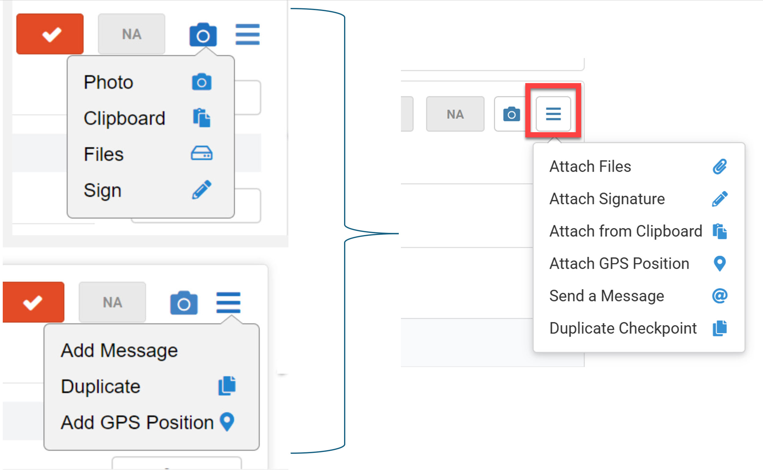
Task: Open hamburger menu above Add Message popup
Action: tap(229, 303)
